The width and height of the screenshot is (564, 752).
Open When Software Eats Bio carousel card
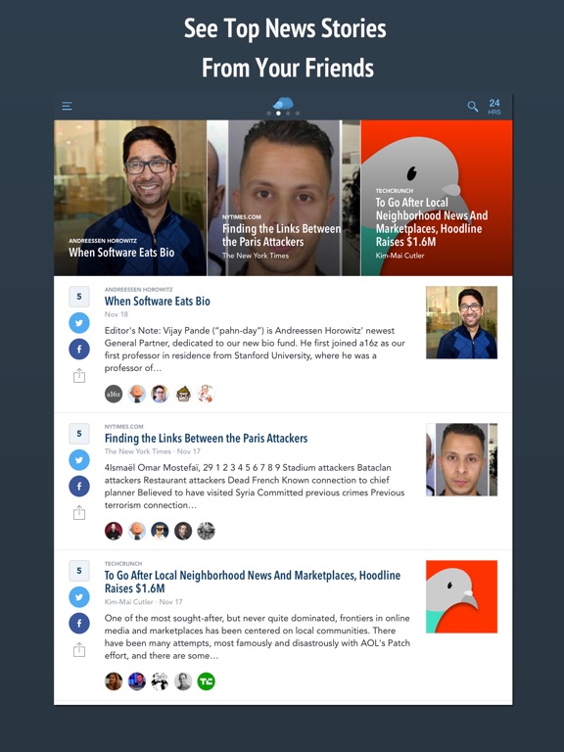pyautogui.click(x=130, y=198)
